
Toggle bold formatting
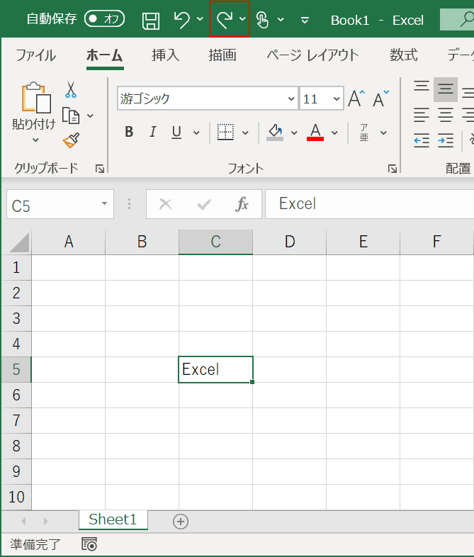tap(129, 132)
